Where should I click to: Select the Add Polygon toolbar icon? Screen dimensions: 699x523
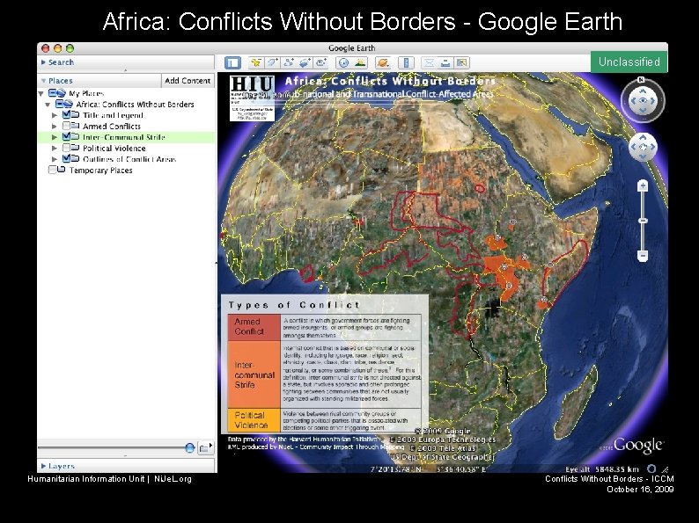(272, 62)
